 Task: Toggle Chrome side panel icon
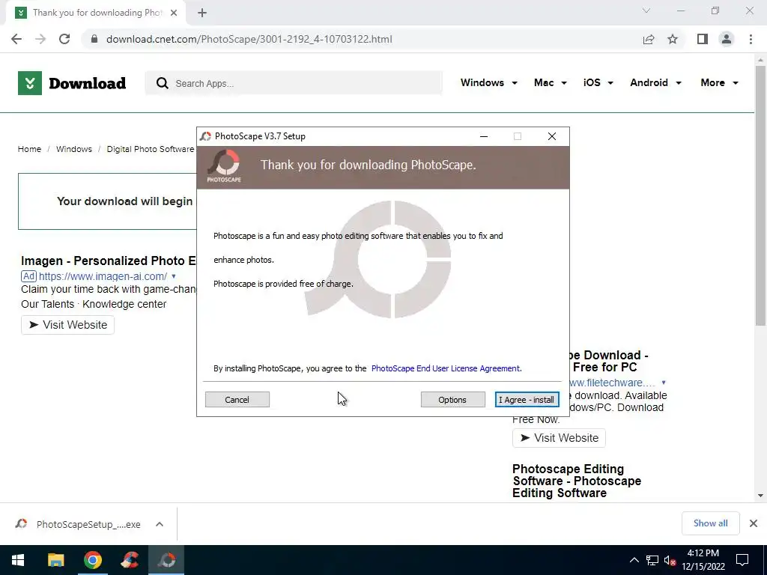[x=703, y=39]
